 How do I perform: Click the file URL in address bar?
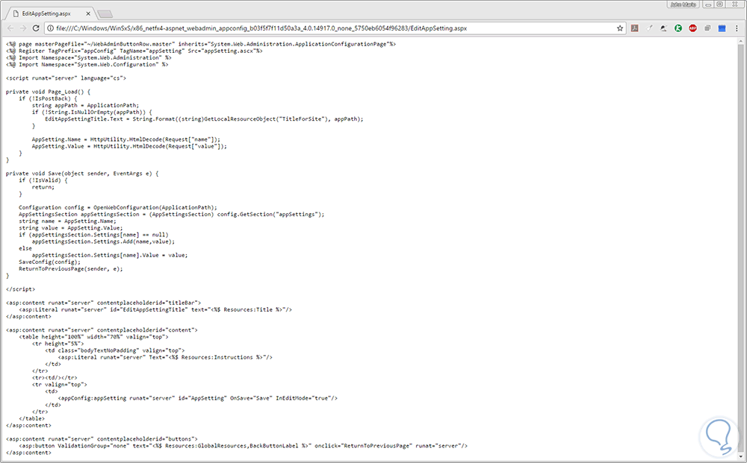(x=261, y=28)
